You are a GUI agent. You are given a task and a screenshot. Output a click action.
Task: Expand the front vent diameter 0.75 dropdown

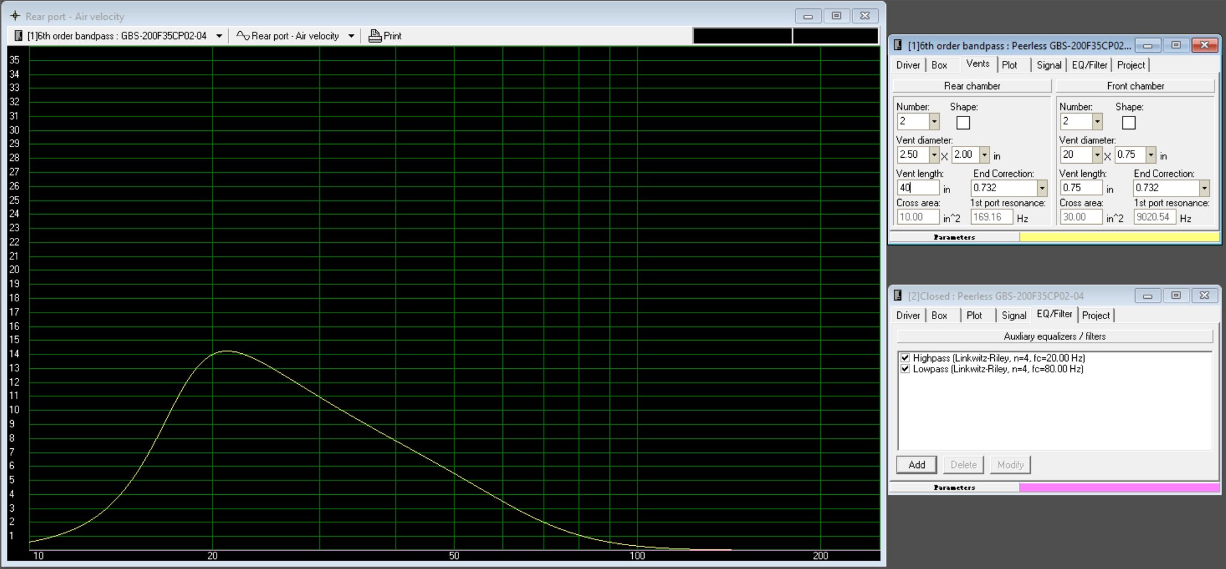tap(1151, 155)
